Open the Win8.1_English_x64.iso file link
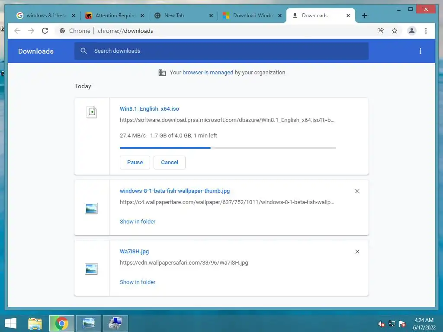443x332 pixels. pyautogui.click(x=149, y=109)
